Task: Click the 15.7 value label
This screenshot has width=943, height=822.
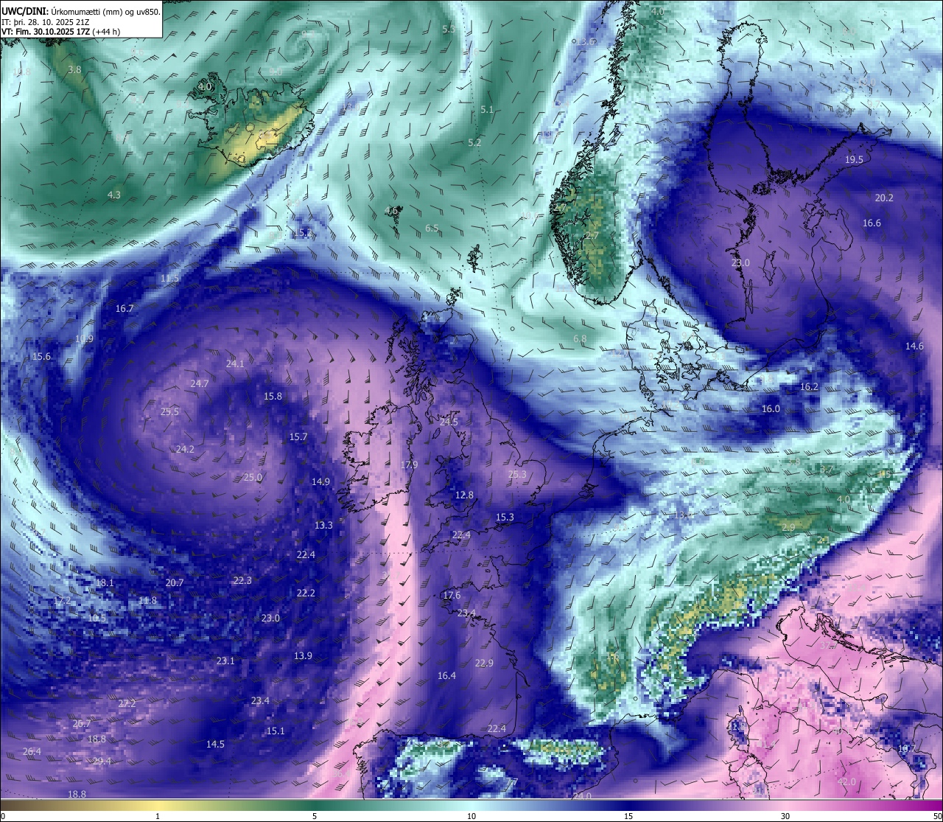Action: pos(298,437)
